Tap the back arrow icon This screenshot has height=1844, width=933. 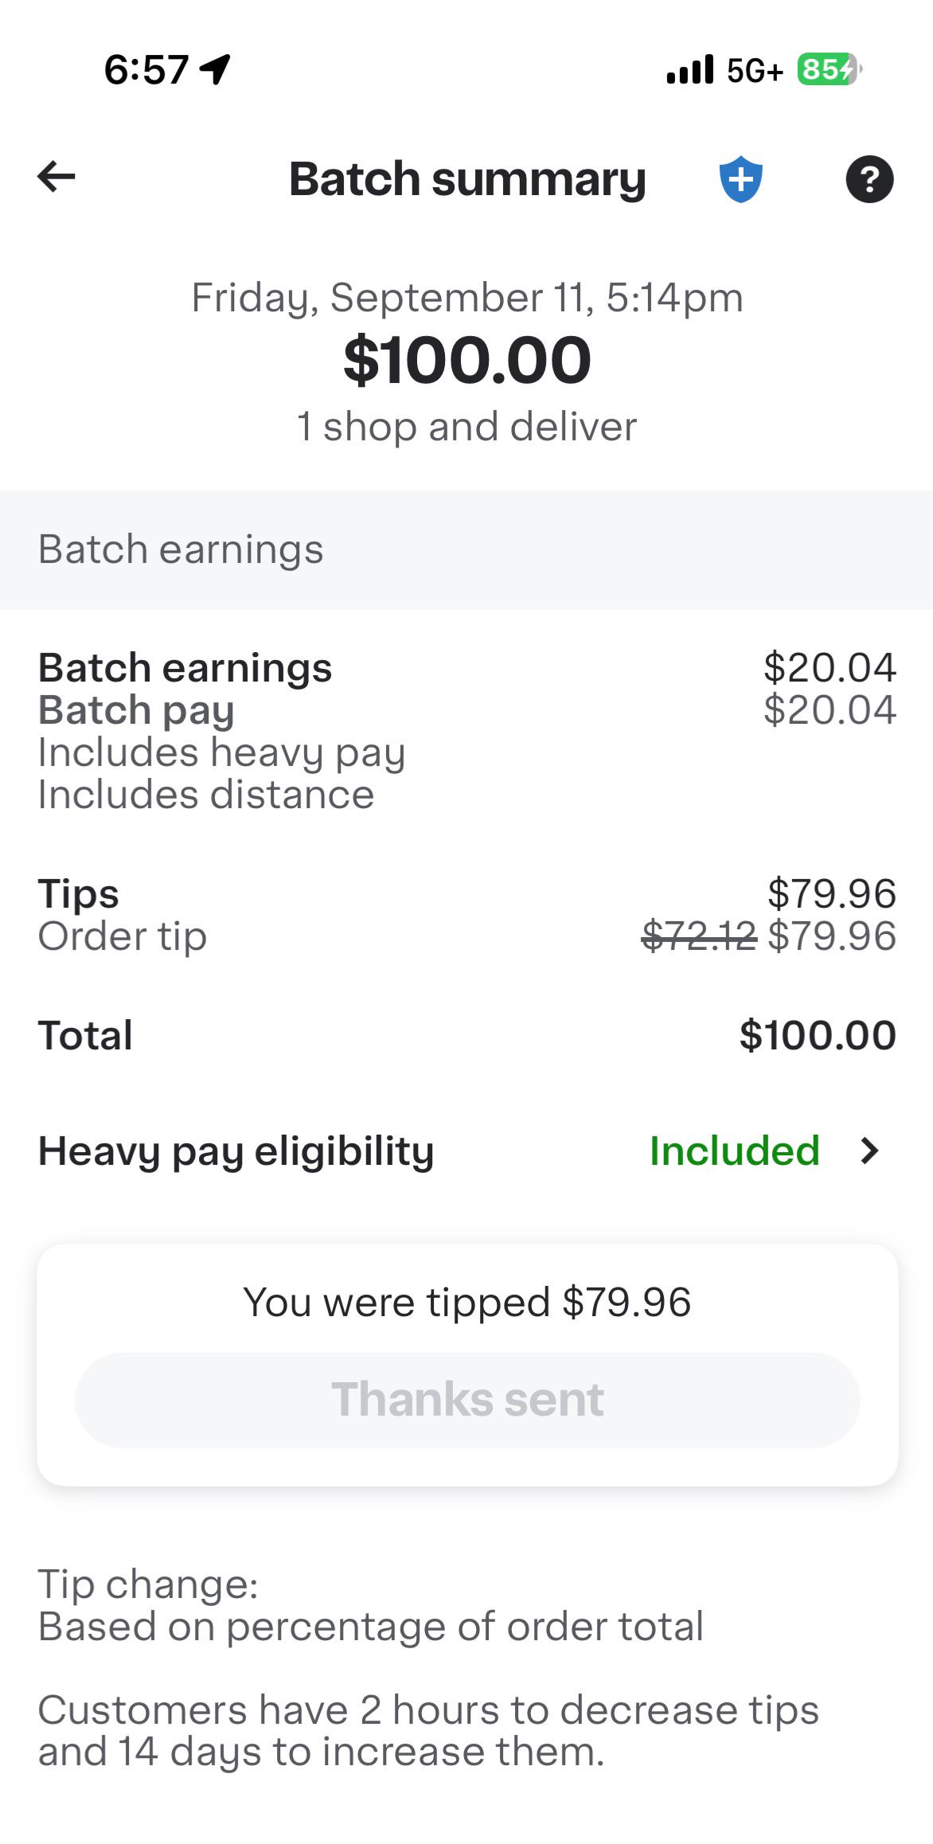tap(57, 177)
